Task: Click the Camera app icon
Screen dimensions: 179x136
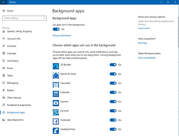Action: point(55,103)
